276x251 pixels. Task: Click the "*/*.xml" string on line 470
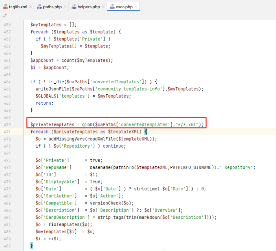click(187, 124)
